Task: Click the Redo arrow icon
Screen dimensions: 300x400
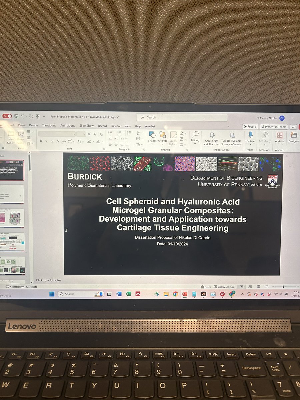Action: pos(31,116)
